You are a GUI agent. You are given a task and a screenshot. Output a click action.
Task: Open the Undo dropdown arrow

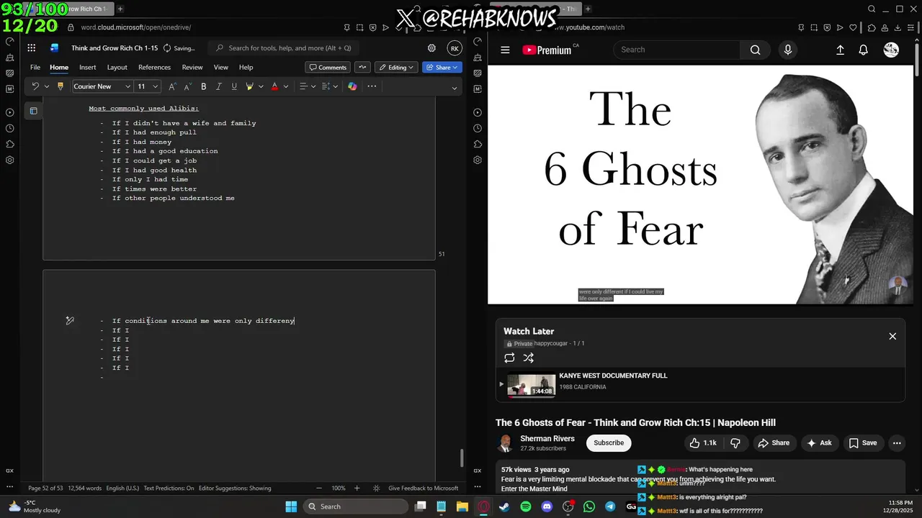pos(47,86)
